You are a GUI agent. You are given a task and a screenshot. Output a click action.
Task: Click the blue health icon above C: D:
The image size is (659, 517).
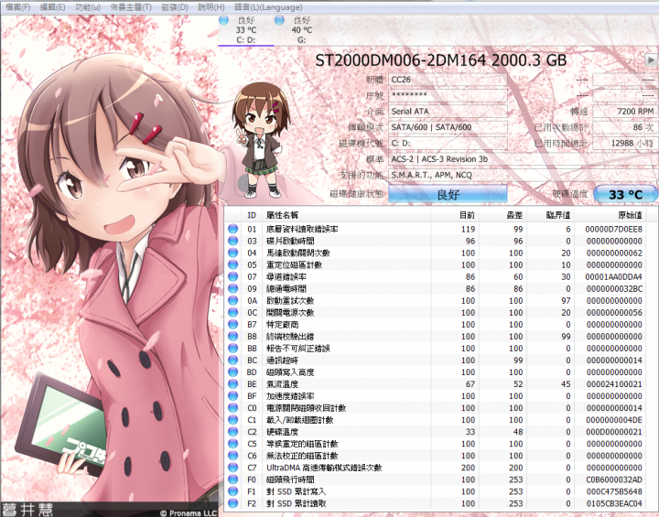coord(223,20)
